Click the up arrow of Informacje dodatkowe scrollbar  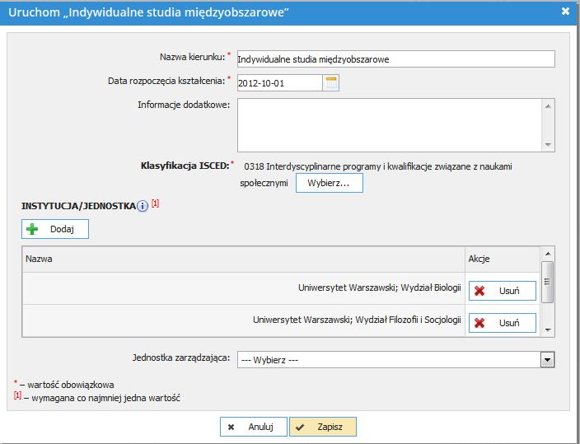(548, 106)
